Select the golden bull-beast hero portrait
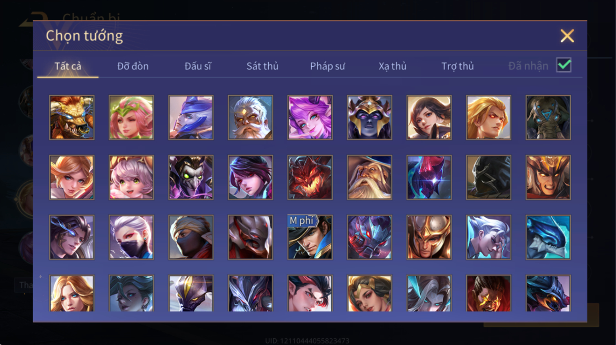Image resolution: width=616 pixels, height=345 pixels. (x=72, y=118)
